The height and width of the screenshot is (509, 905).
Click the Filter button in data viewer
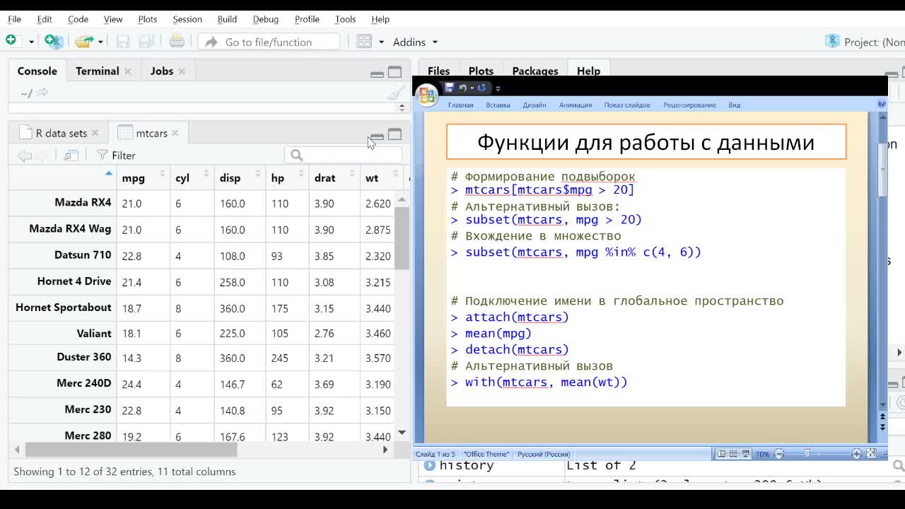pyautogui.click(x=116, y=156)
